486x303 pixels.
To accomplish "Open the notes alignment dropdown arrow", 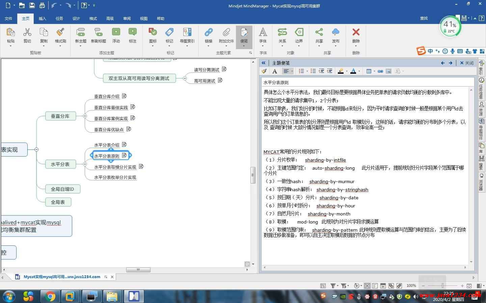I will click(x=292, y=71).
